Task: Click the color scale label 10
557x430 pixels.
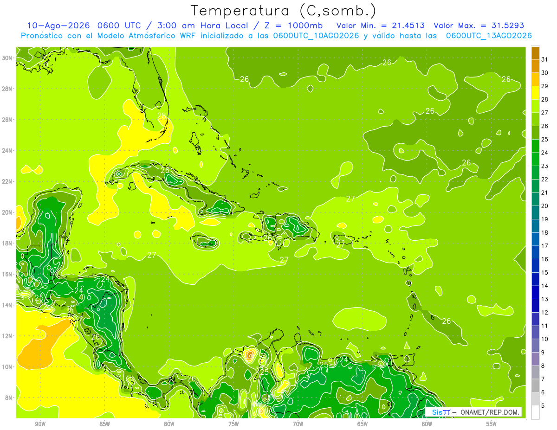Action: [545, 339]
